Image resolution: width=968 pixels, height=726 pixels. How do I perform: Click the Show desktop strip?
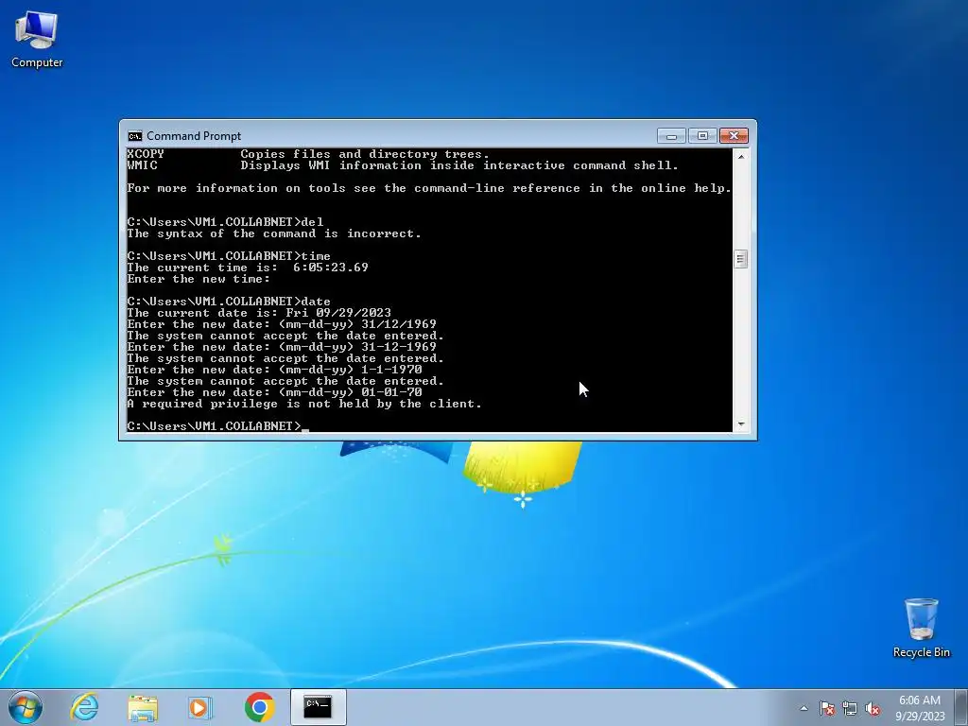pos(961,707)
